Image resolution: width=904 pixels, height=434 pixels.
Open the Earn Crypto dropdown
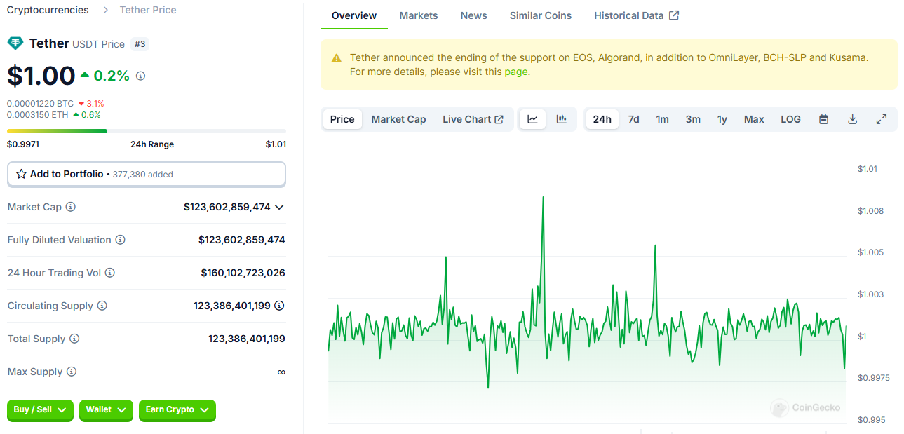coord(177,410)
